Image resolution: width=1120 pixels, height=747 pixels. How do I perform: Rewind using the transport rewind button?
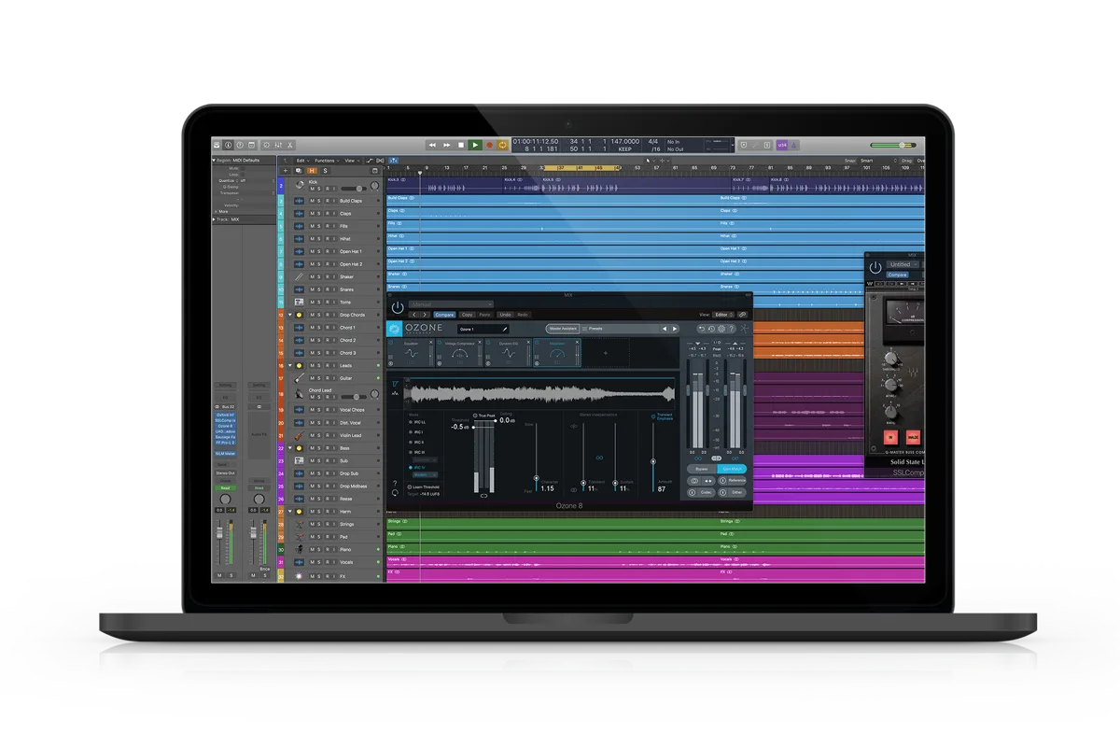432,145
